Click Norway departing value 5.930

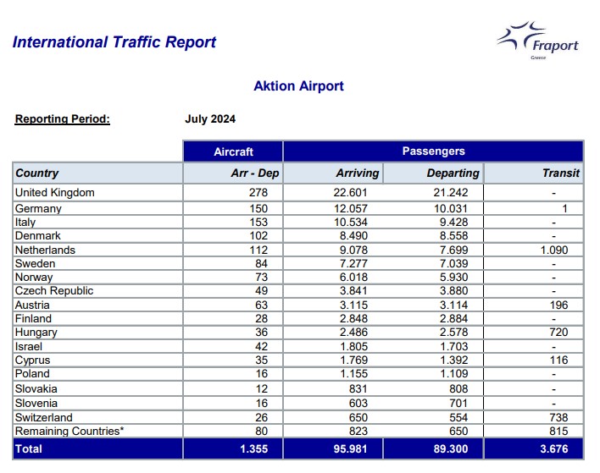pyautogui.click(x=453, y=278)
